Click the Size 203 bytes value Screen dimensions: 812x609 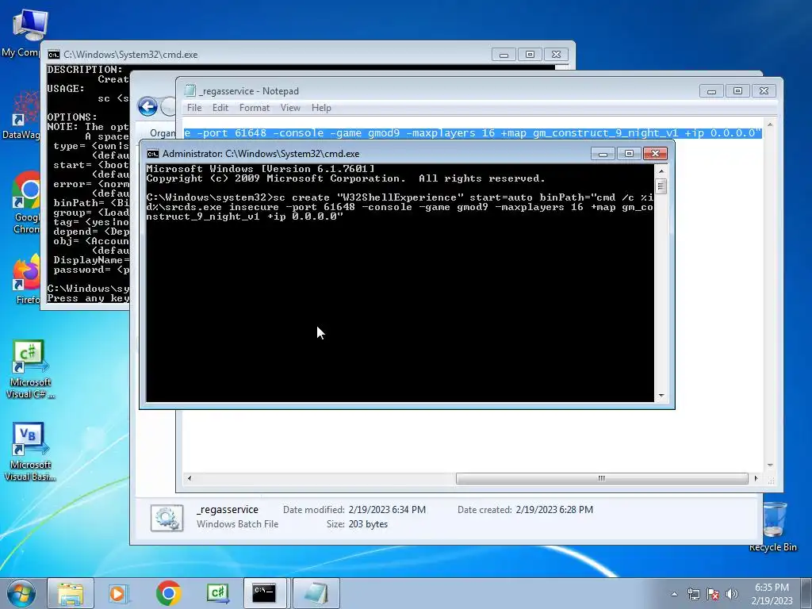point(368,524)
